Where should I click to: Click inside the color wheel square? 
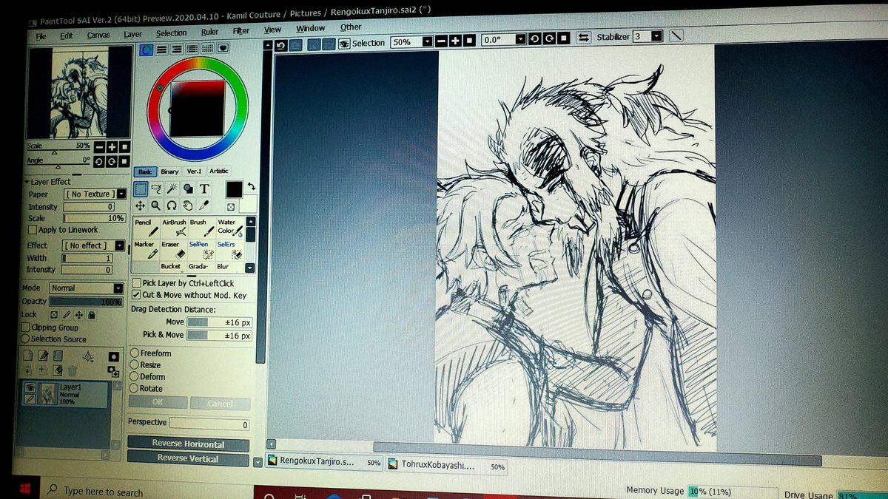pyautogui.click(x=196, y=108)
